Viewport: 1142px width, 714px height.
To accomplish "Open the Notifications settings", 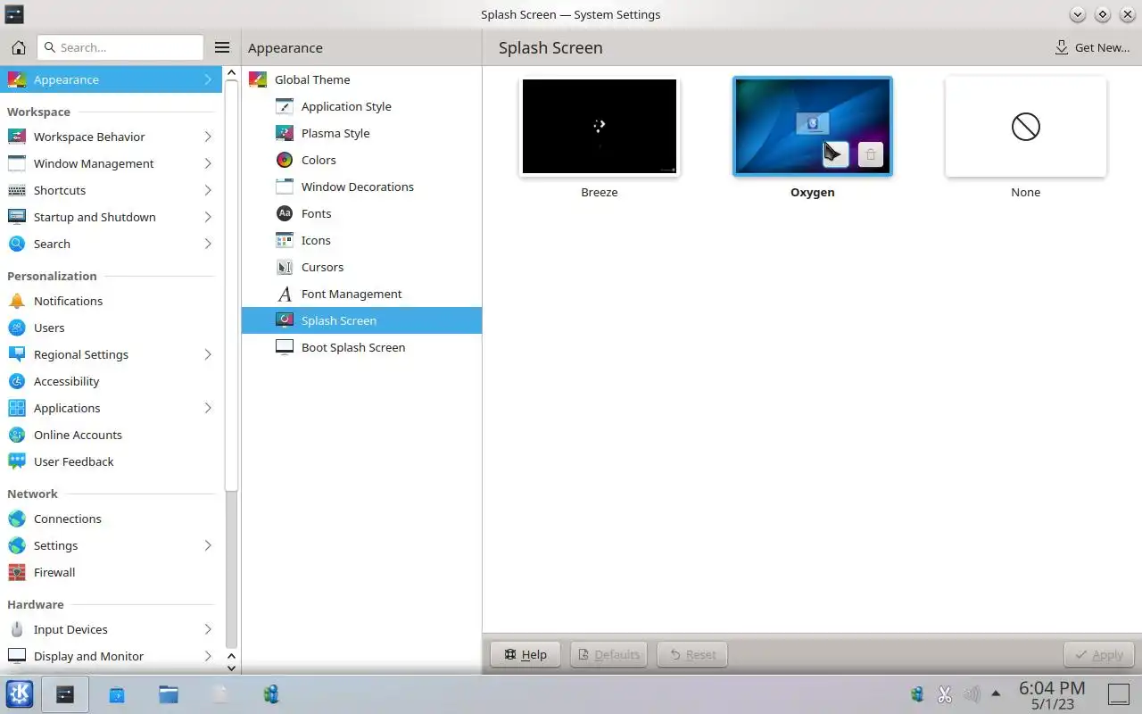I will click(112, 301).
